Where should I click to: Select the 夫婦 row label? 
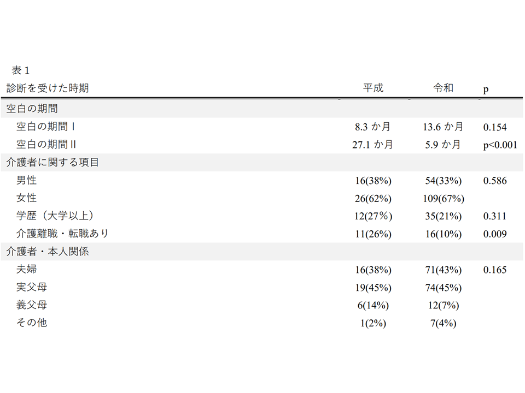coord(26,269)
